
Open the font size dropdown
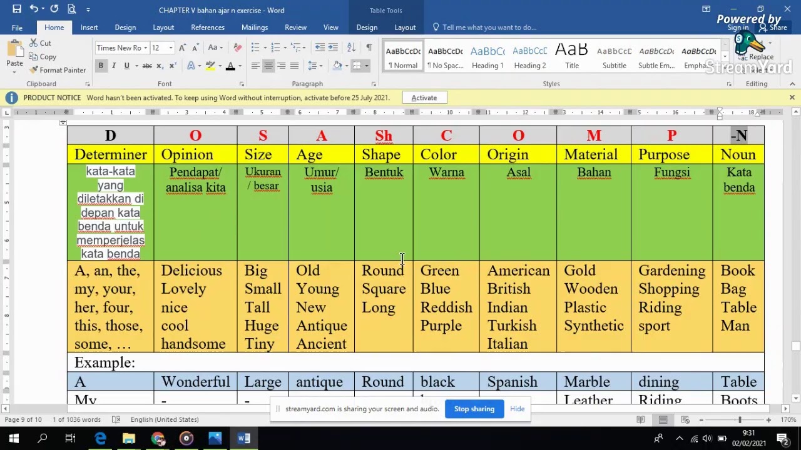click(x=170, y=48)
